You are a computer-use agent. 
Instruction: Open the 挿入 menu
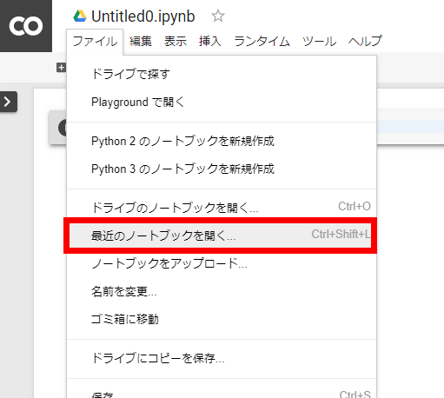tap(210, 41)
